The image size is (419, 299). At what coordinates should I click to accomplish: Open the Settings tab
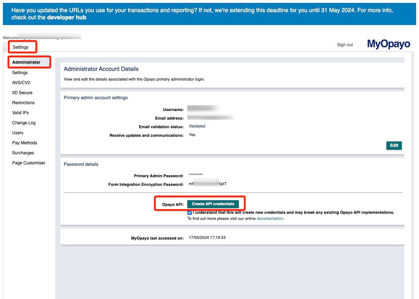pyautogui.click(x=20, y=47)
